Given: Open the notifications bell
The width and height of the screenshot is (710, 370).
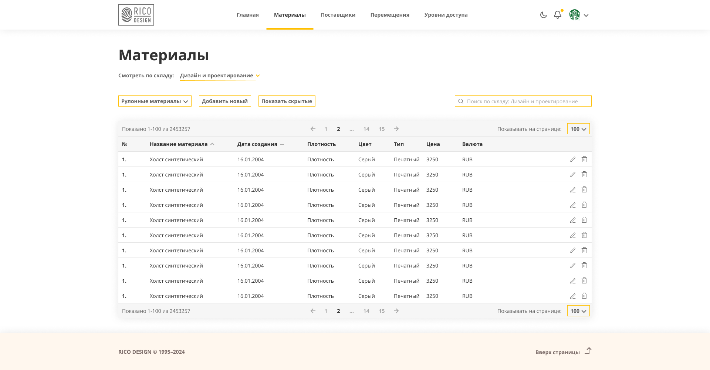Looking at the screenshot, I should click(x=558, y=15).
